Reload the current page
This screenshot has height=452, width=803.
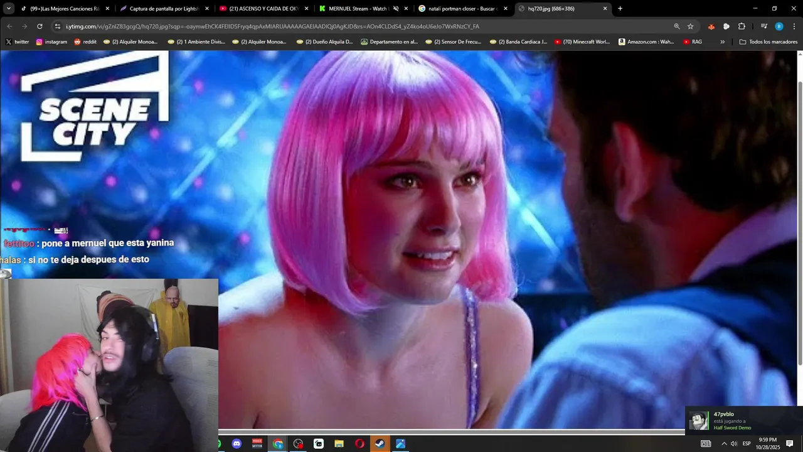[40, 26]
